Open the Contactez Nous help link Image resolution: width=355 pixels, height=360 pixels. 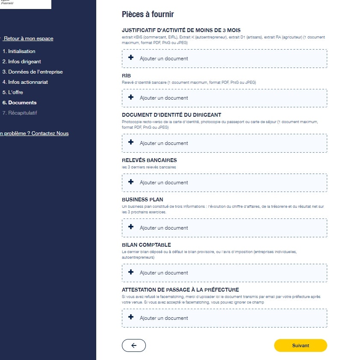[x=34, y=133]
